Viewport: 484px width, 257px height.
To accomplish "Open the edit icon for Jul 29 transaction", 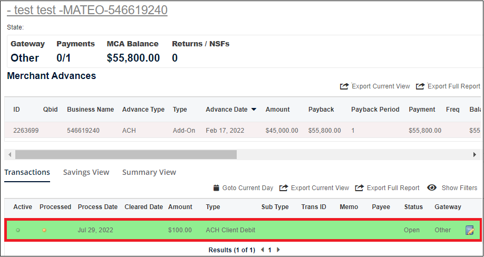I will [x=469, y=230].
